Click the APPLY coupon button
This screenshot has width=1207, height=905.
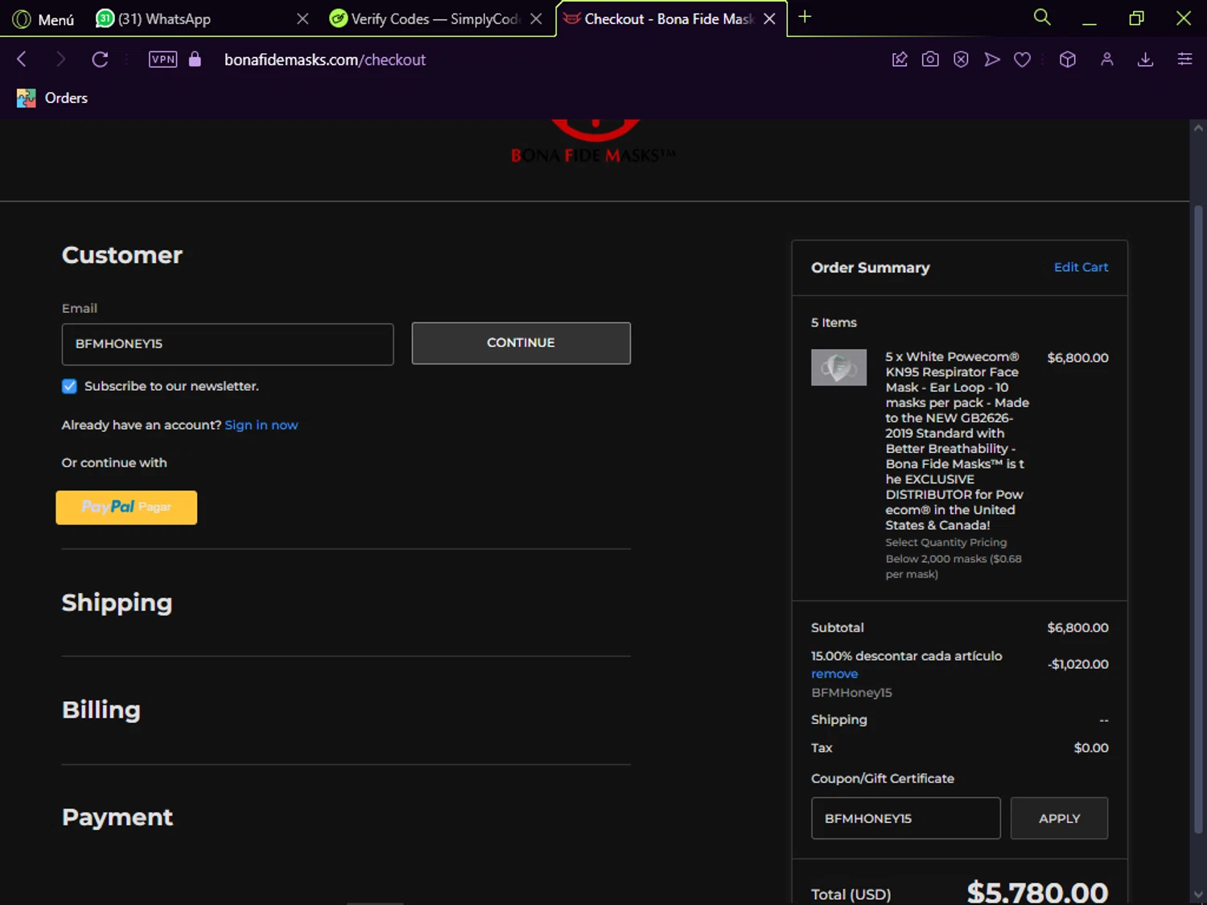click(1059, 818)
